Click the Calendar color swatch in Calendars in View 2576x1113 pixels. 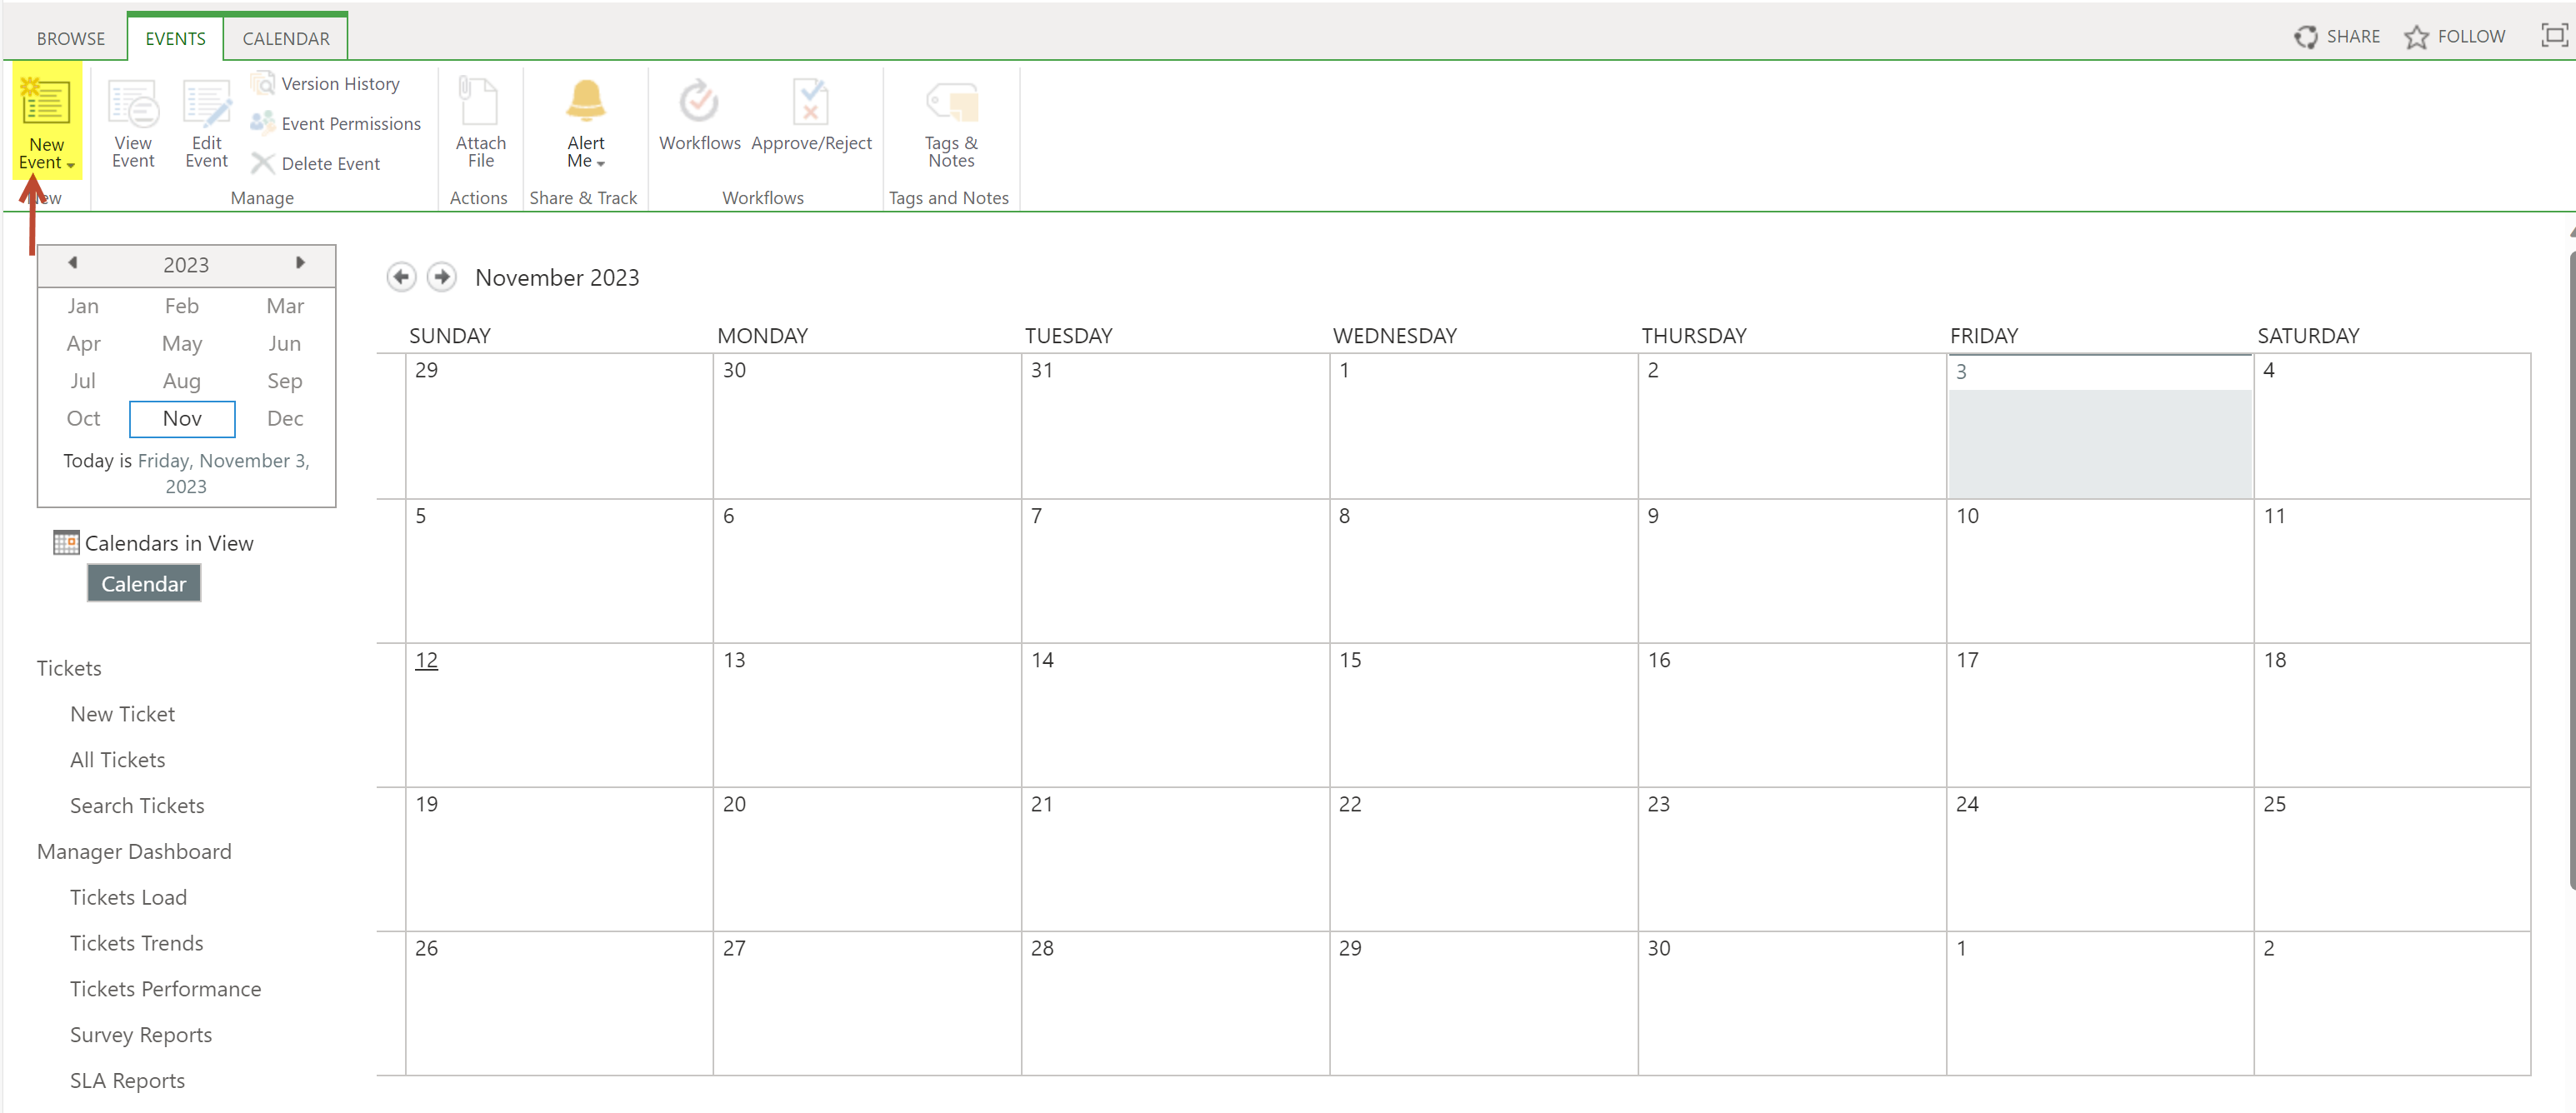coord(143,584)
